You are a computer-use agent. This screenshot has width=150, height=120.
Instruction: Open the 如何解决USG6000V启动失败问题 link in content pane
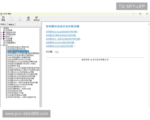(60, 42)
